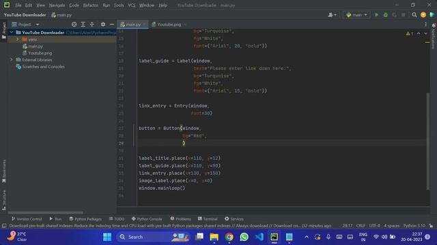This screenshot has height=245, width=437.
Task: Open the Structure side panel
Action: 4,200
